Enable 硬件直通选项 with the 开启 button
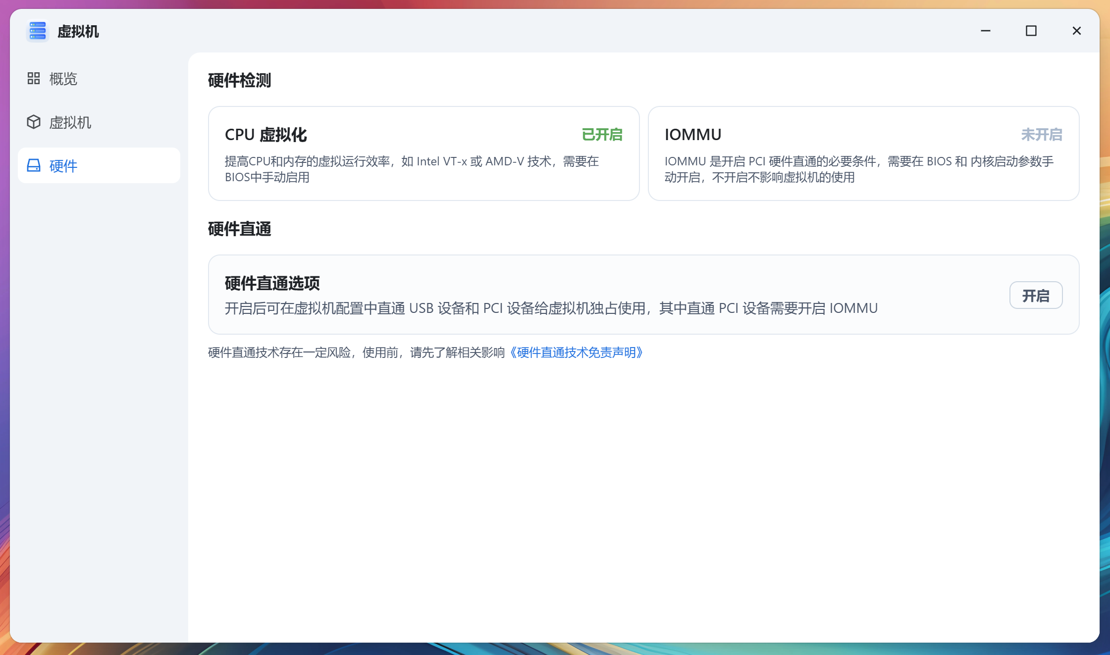Image resolution: width=1110 pixels, height=655 pixels. (x=1036, y=295)
